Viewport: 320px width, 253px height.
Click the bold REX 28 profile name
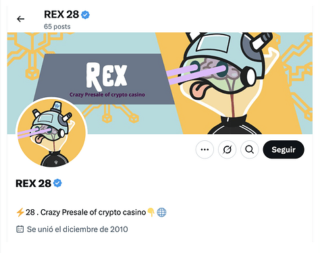33,184
